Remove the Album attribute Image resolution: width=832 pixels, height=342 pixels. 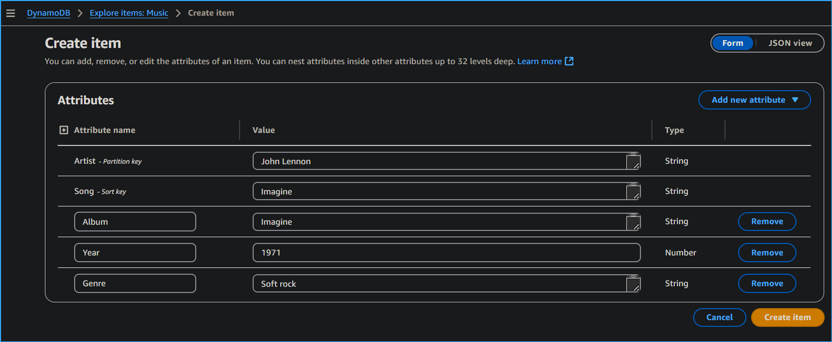point(767,222)
